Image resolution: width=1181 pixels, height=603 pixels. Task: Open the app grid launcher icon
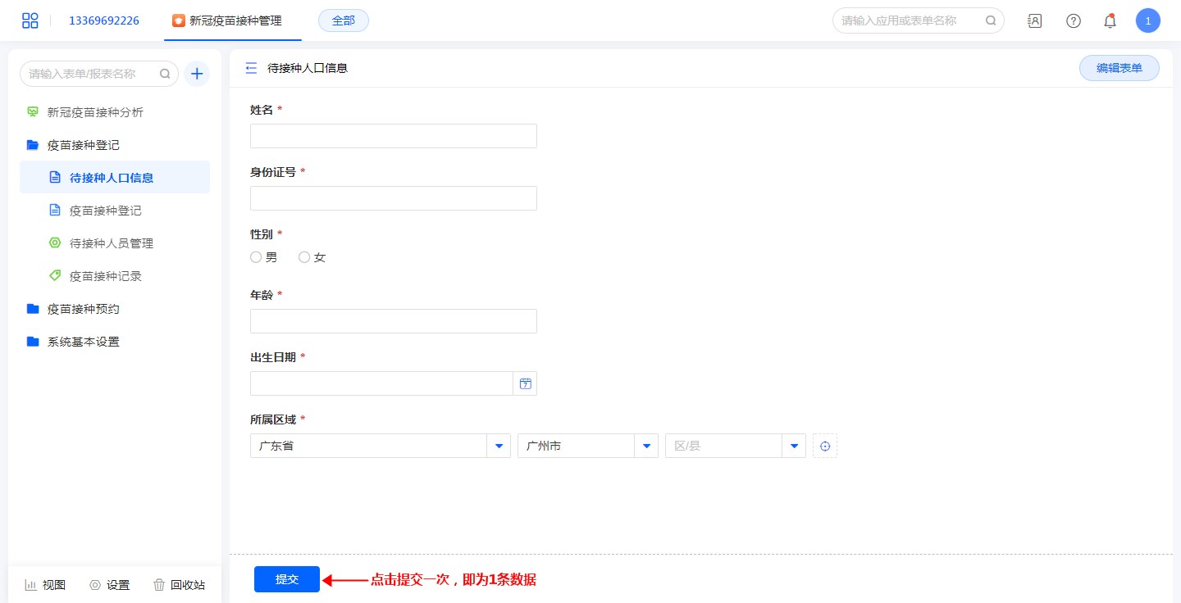pos(30,20)
